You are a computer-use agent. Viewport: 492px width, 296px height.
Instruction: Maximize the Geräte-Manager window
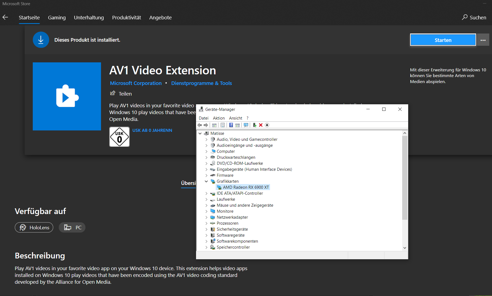point(384,109)
